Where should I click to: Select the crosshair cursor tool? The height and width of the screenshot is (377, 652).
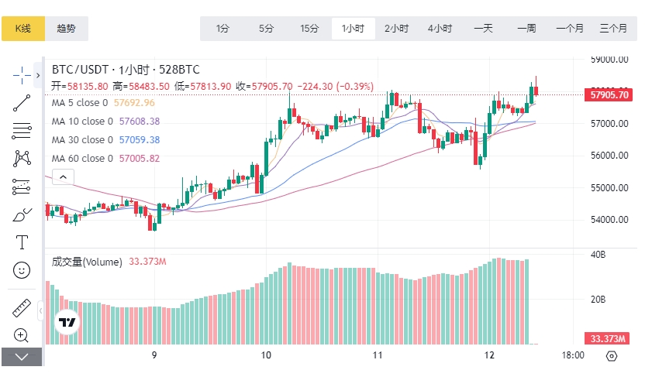tap(22, 74)
